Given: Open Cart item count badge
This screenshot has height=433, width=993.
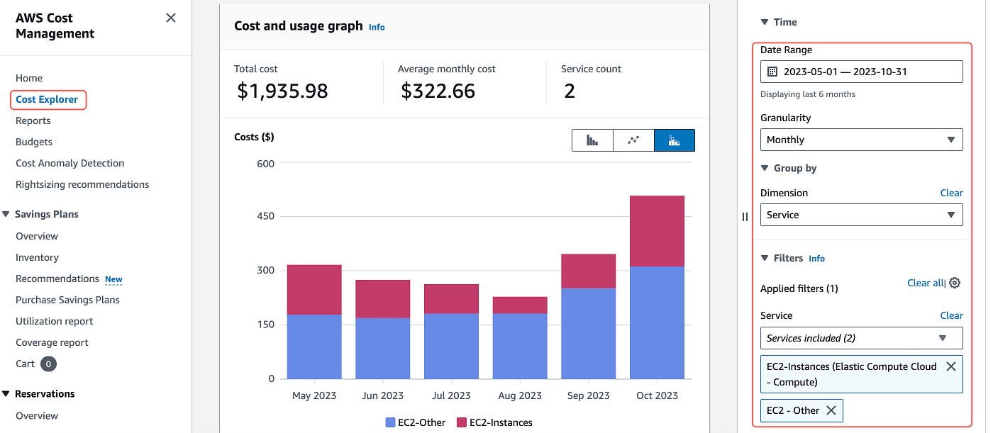Looking at the screenshot, I should (x=48, y=364).
